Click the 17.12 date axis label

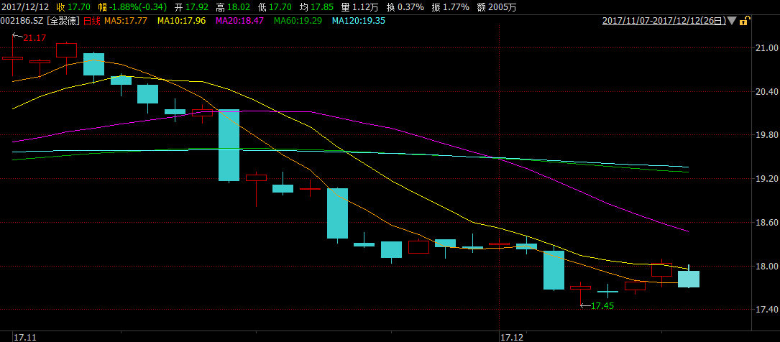coord(511,336)
